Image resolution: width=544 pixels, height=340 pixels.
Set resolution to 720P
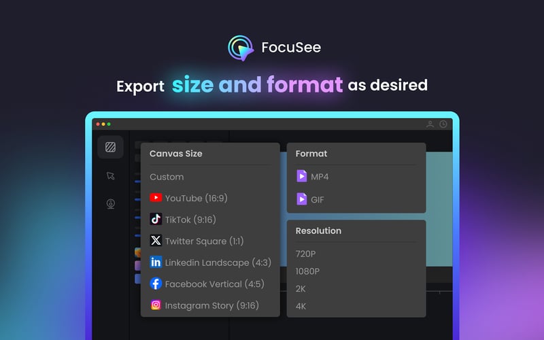(x=305, y=254)
